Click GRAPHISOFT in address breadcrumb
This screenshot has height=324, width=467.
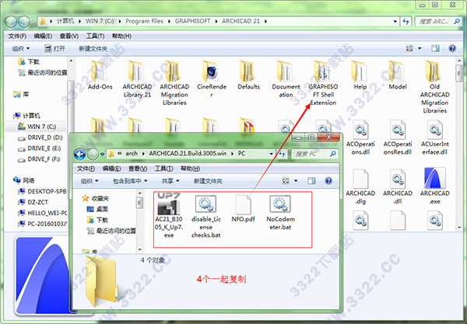[x=192, y=21]
